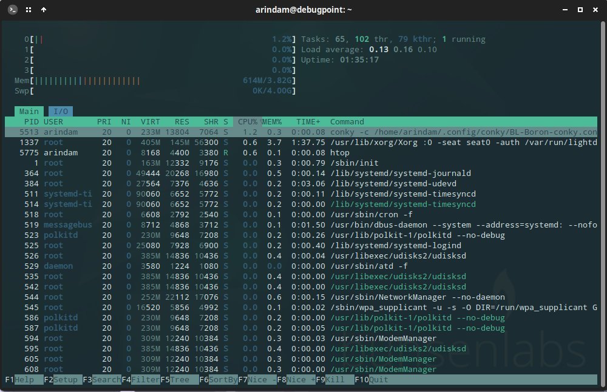
Task: Select the NetworkManager process row
Action: point(301,297)
